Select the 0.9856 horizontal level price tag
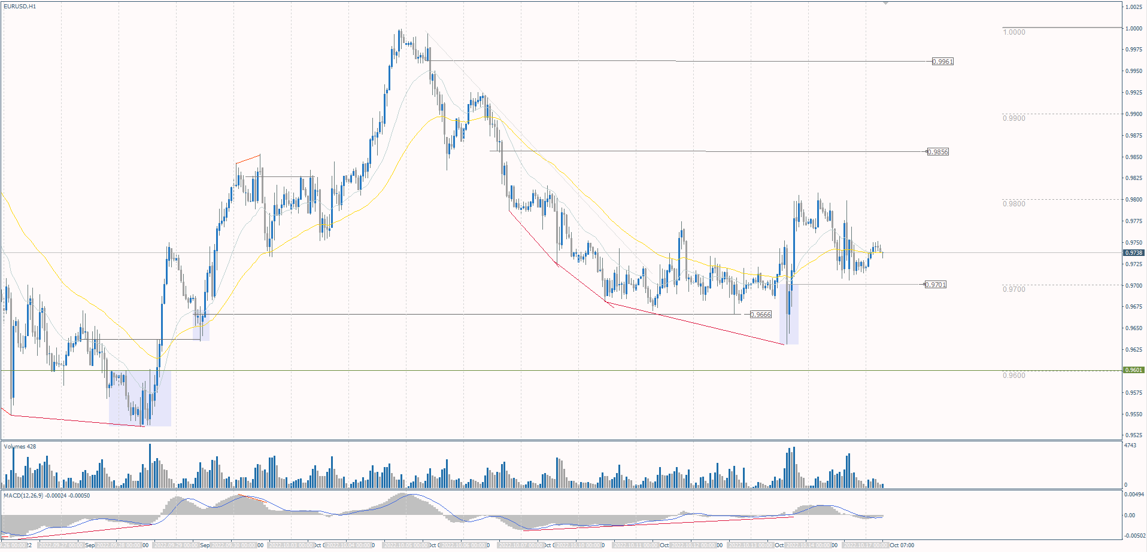The image size is (1147, 552). (x=937, y=152)
